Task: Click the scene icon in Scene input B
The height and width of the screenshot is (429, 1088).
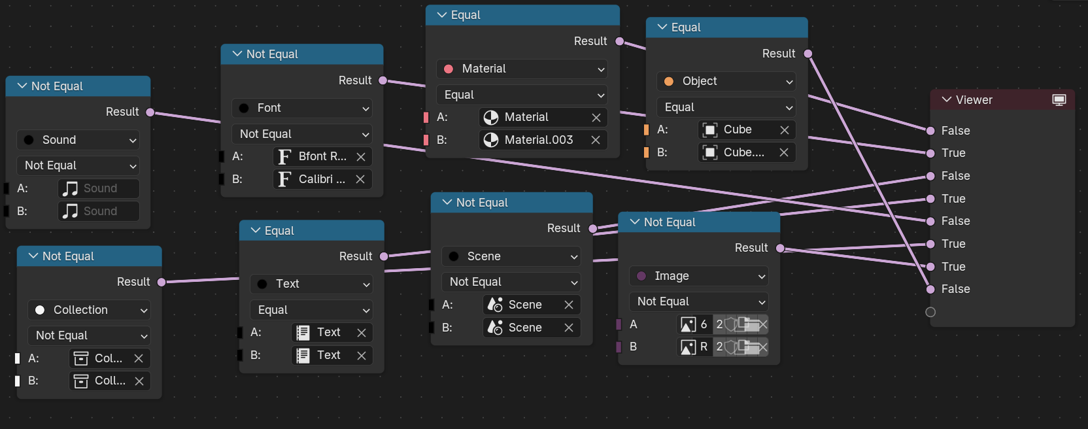Action: pos(495,328)
